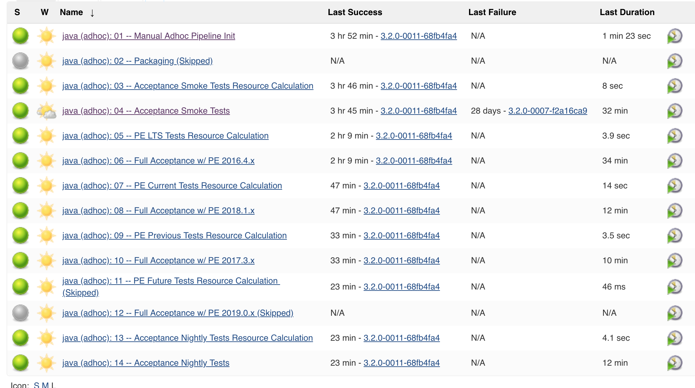Click schedule build icon for 04 Acceptance Smoke Tests

(x=674, y=111)
